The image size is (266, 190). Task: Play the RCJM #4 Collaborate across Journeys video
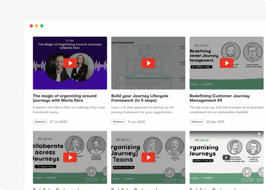(x=70, y=158)
